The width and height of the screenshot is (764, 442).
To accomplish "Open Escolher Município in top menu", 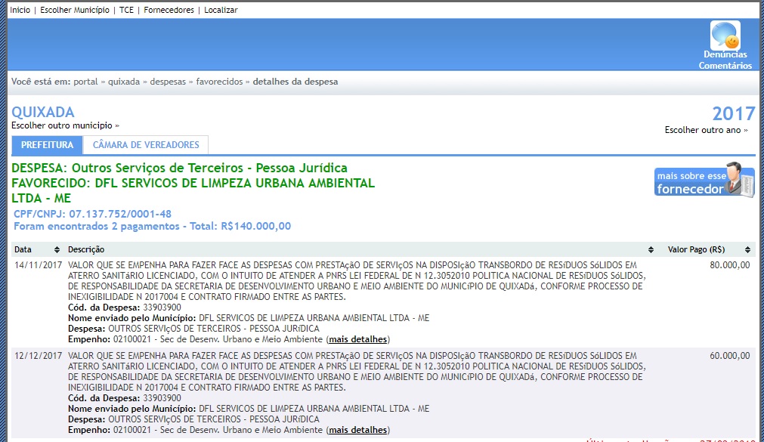I will (75, 10).
